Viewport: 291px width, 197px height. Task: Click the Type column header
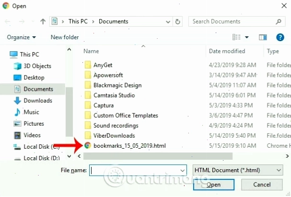(x=273, y=51)
